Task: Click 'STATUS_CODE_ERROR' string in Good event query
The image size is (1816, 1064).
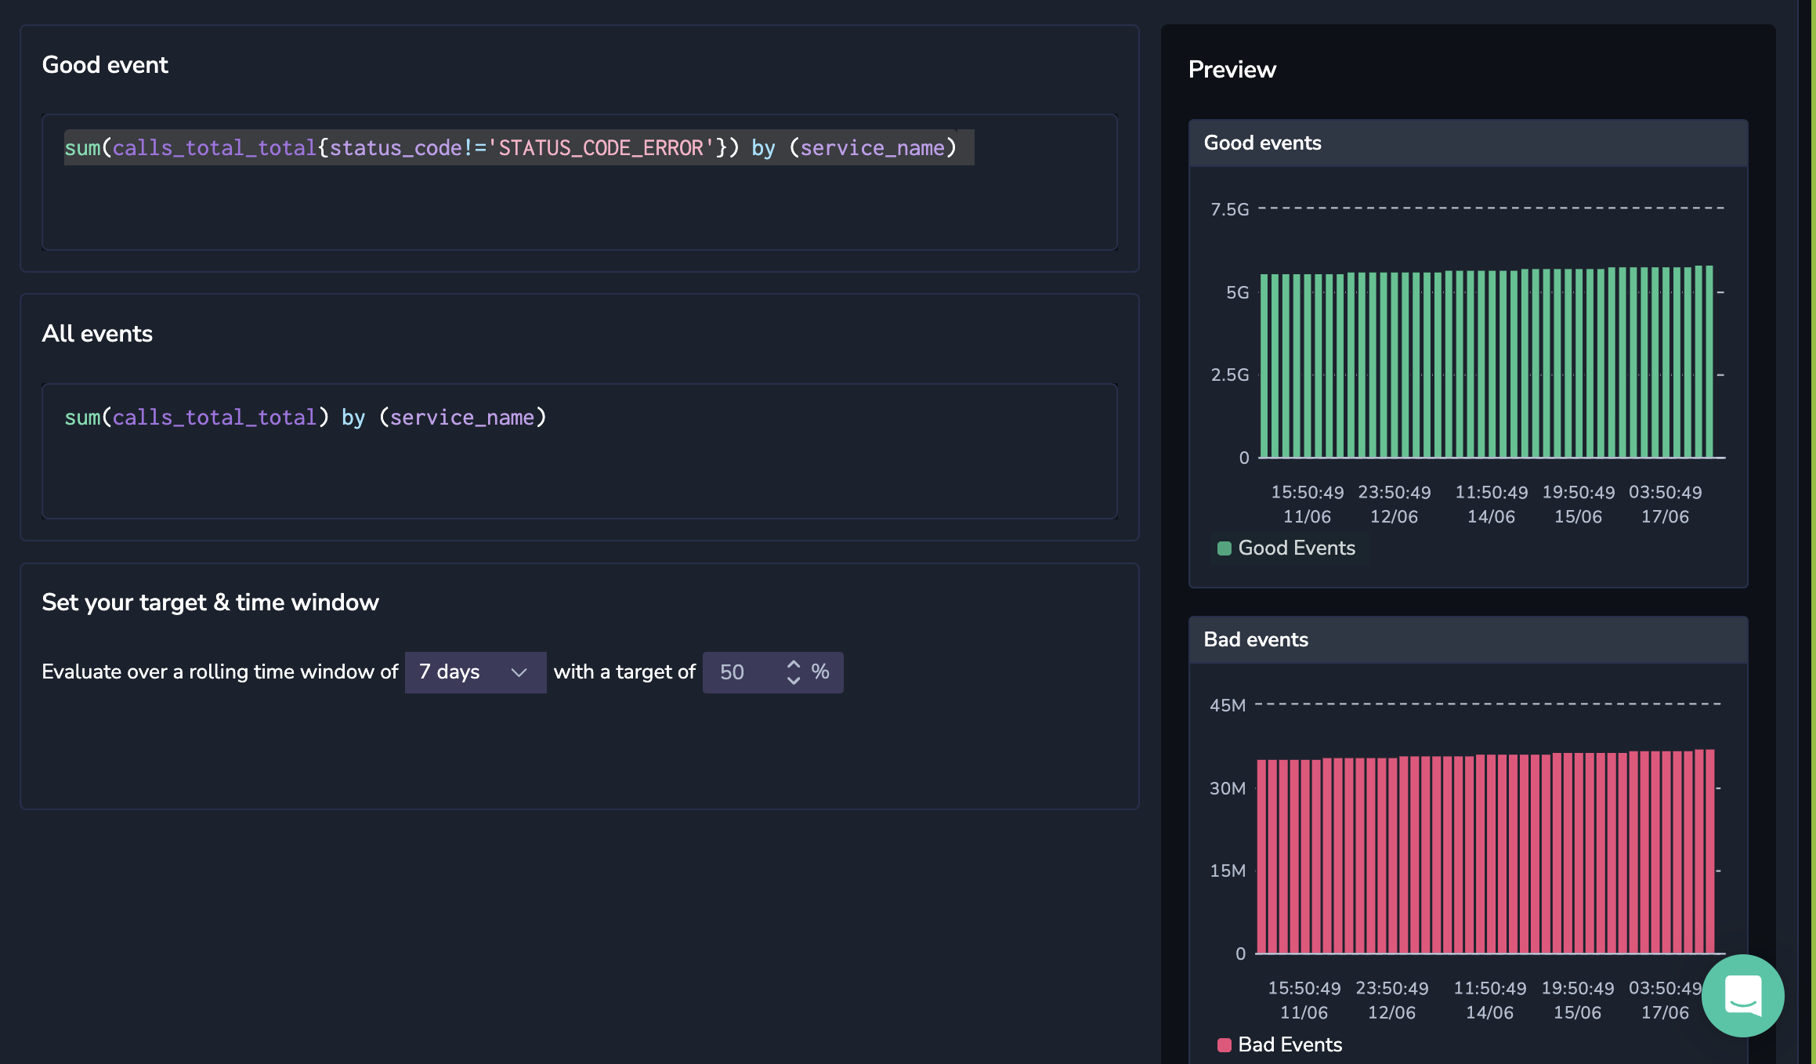Action: (601, 148)
